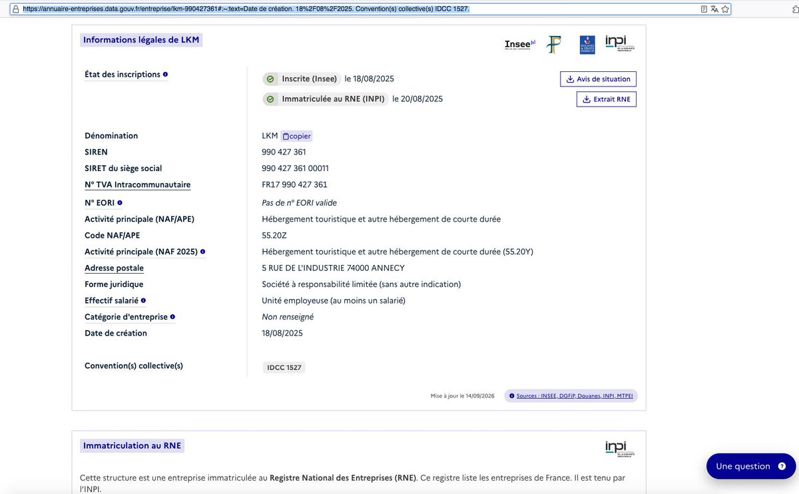
Task: Click the Adresse postale label
Action: (x=114, y=268)
